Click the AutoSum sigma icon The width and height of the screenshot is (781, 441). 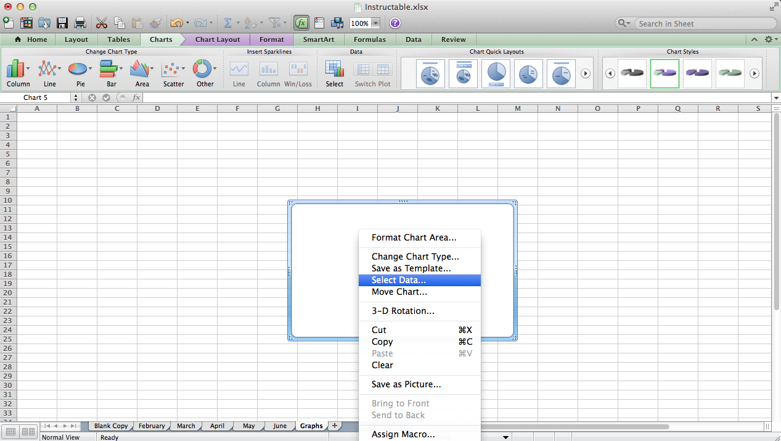[x=227, y=23]
